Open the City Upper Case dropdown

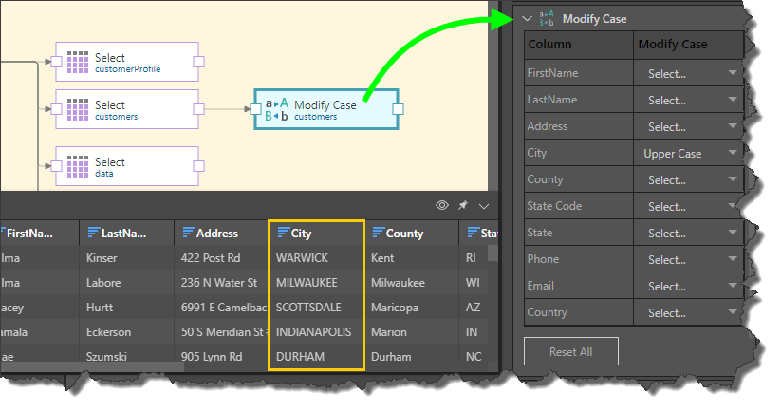tap(690, 153)
